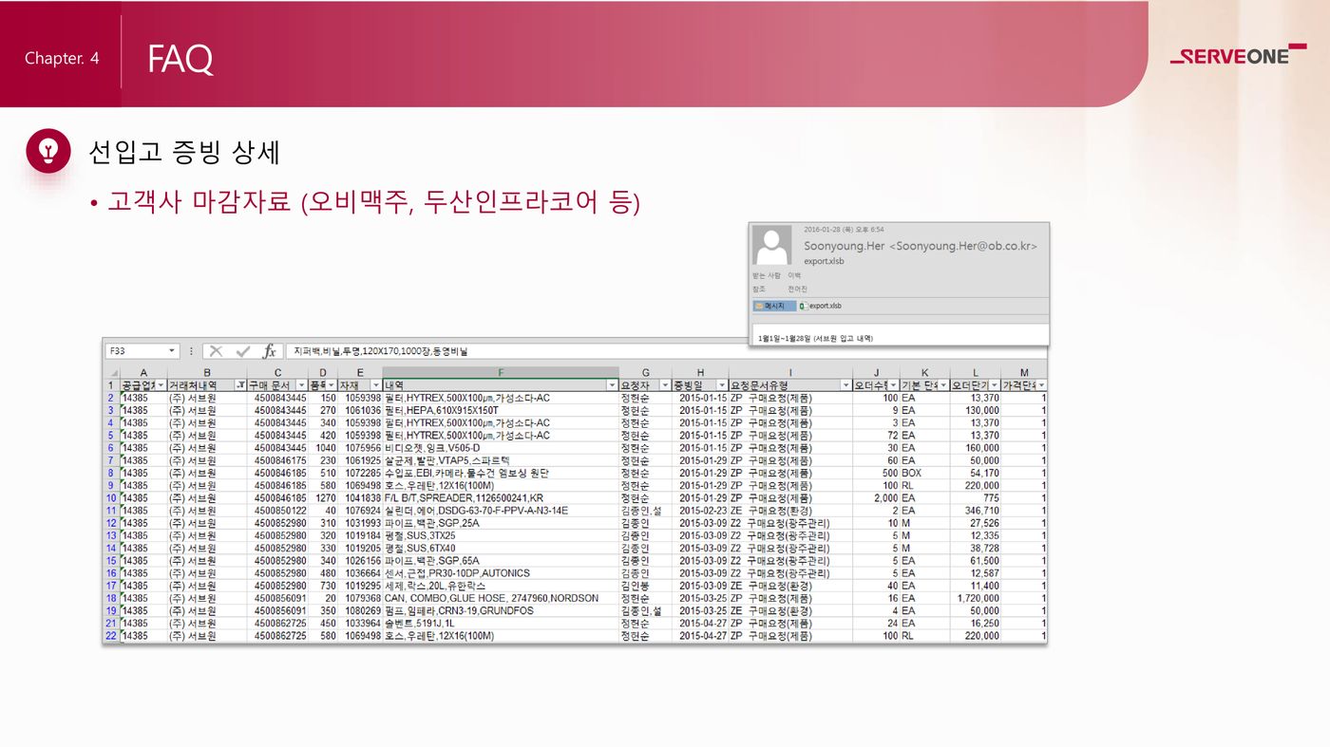Expand the 내역 column filter dropdown

(612, 385)
